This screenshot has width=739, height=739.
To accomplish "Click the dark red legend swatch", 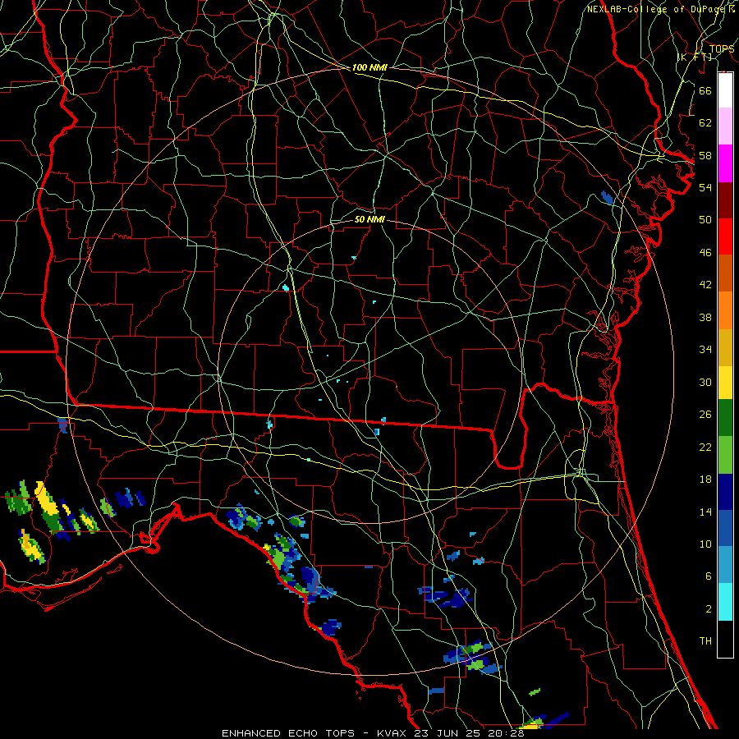I will pyautogui.click(x=725, y=200).
